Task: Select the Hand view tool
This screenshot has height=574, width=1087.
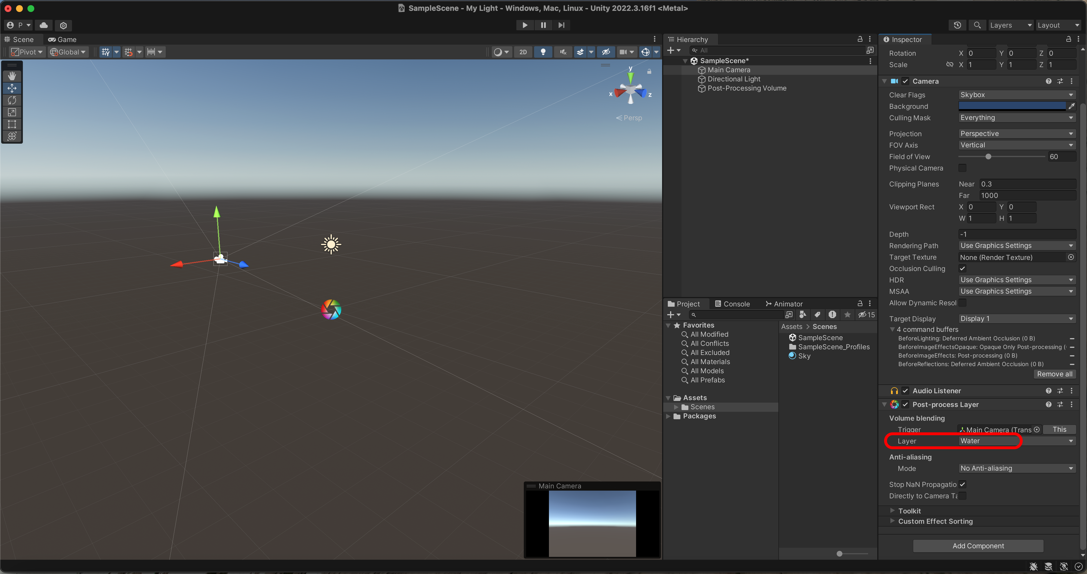Action: (12, 76)
